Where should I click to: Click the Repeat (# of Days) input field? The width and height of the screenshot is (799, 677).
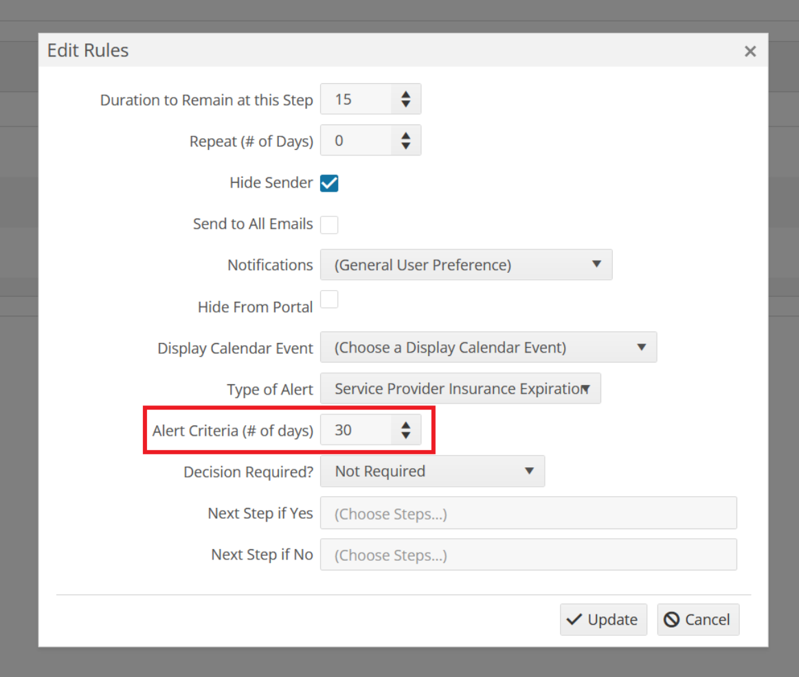356,140
